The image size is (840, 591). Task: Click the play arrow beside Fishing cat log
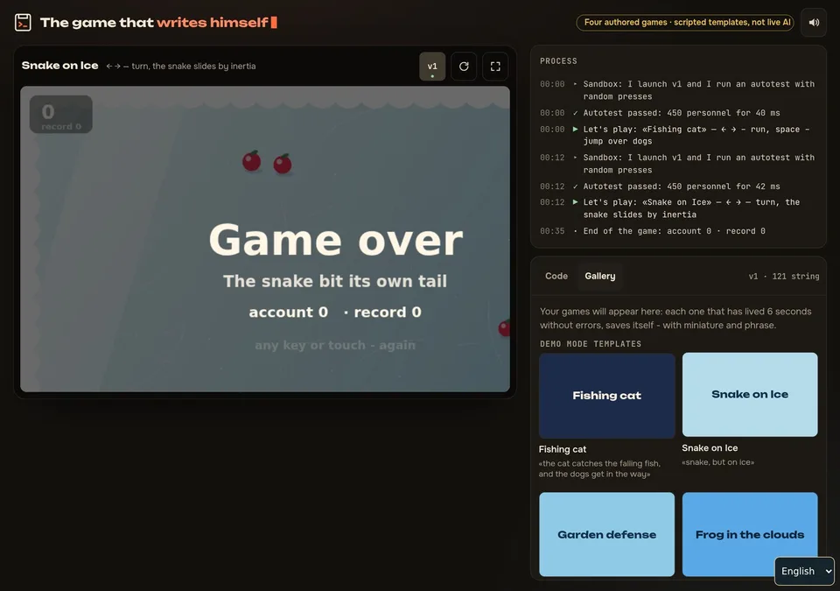point(576,130)
